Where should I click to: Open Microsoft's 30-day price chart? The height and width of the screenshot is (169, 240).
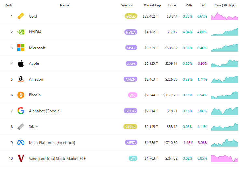click(224, 48)
